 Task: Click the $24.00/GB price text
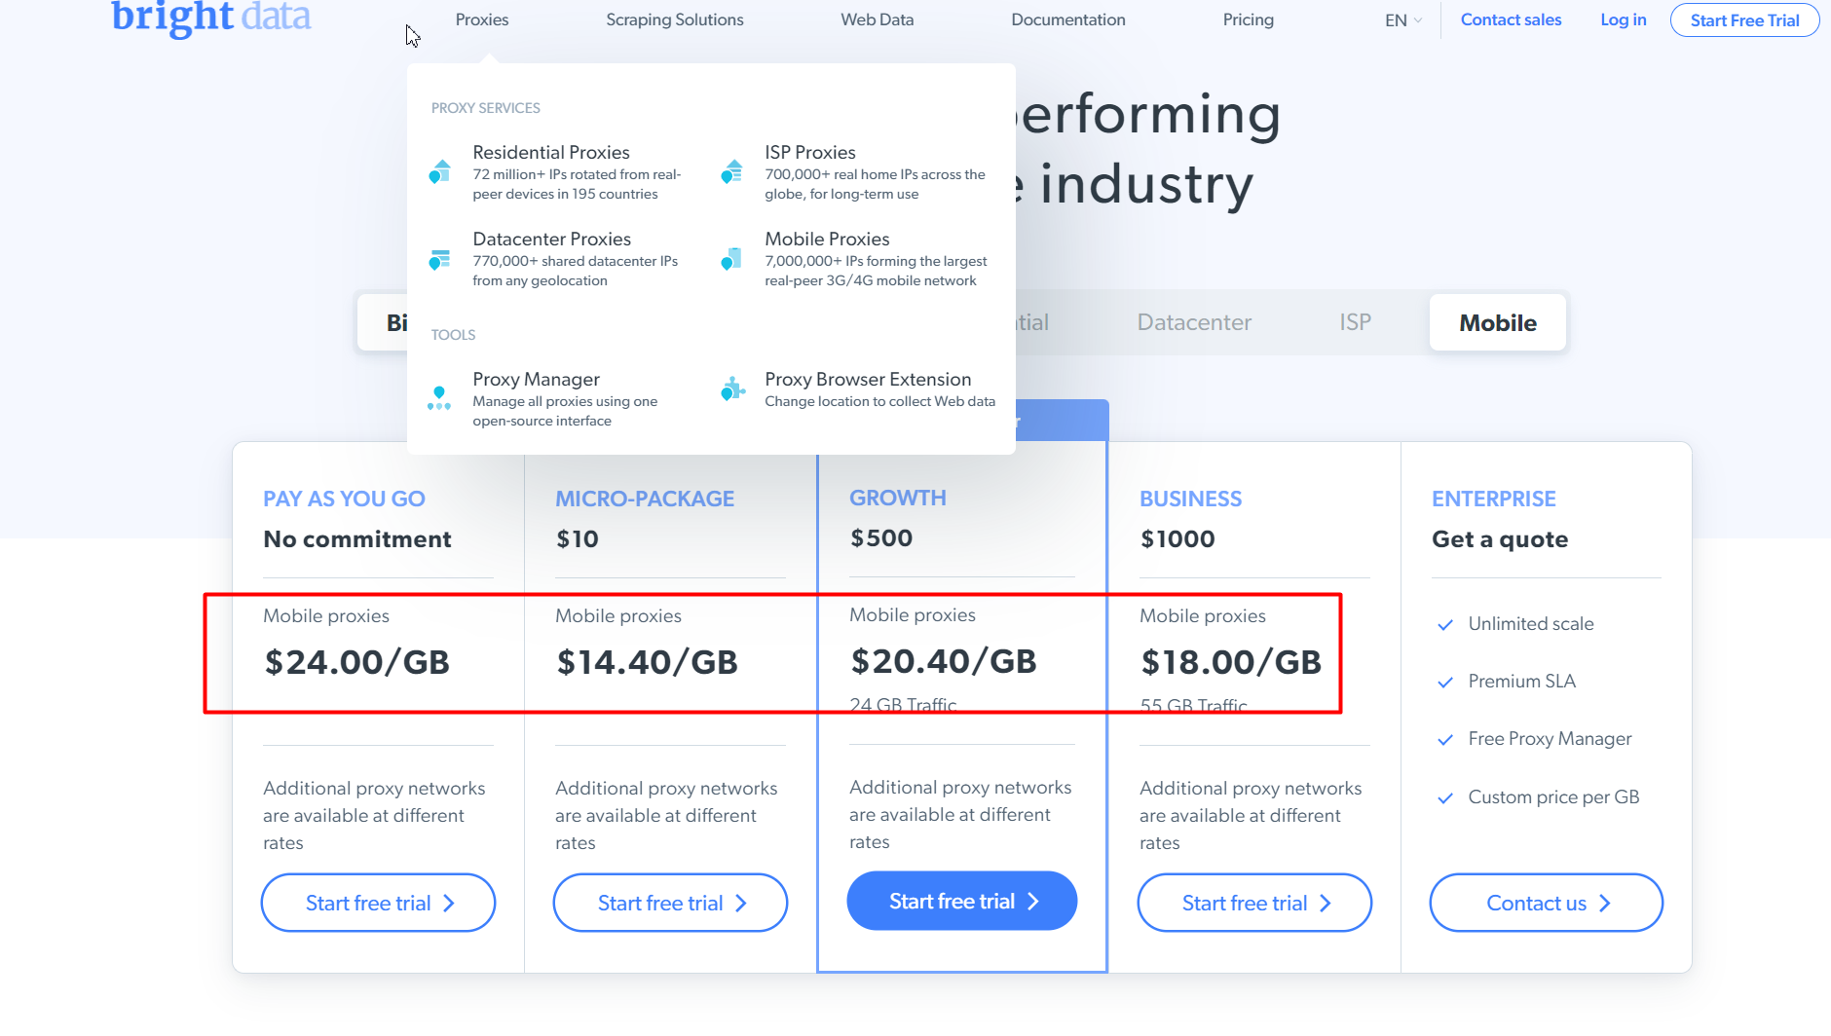pos(356,662)
